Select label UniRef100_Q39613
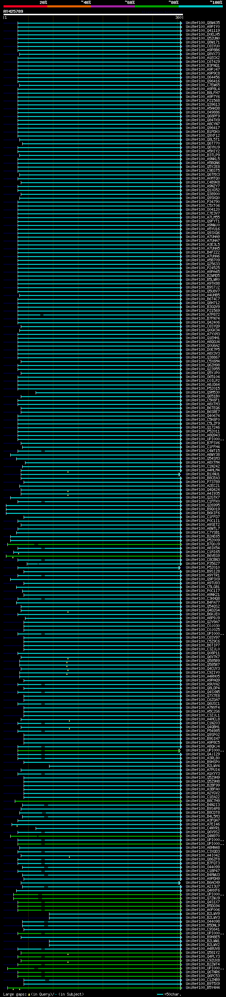The image size is (226, 997). click(202, 104)
